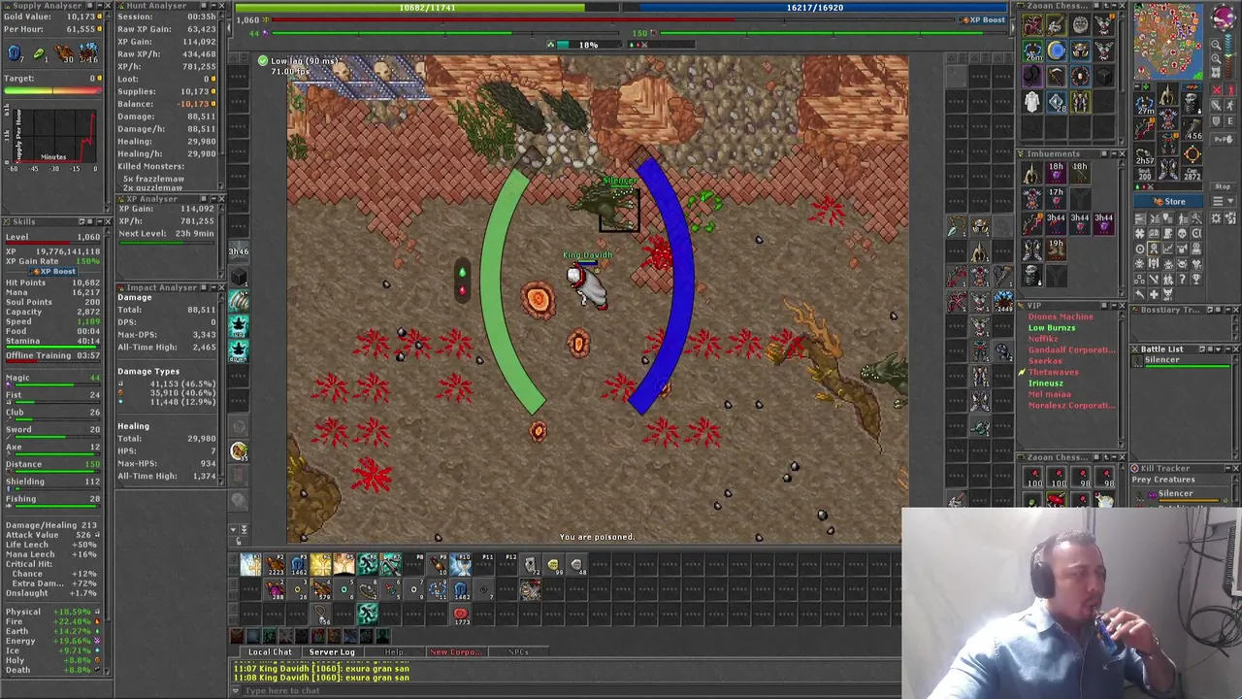Image resolution: width=1242 pixels, height=699 pixels.
Task: Select Low Burnzs in VIP list
Action: point(1051,328)
